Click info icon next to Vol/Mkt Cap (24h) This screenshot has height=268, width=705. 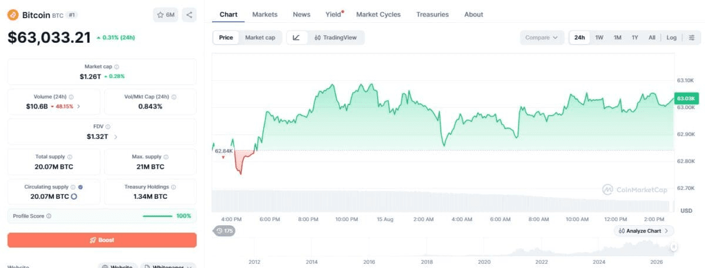point(174,97)
